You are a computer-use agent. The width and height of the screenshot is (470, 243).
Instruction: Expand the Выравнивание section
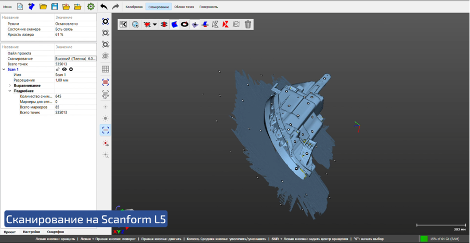coord(10,86)
